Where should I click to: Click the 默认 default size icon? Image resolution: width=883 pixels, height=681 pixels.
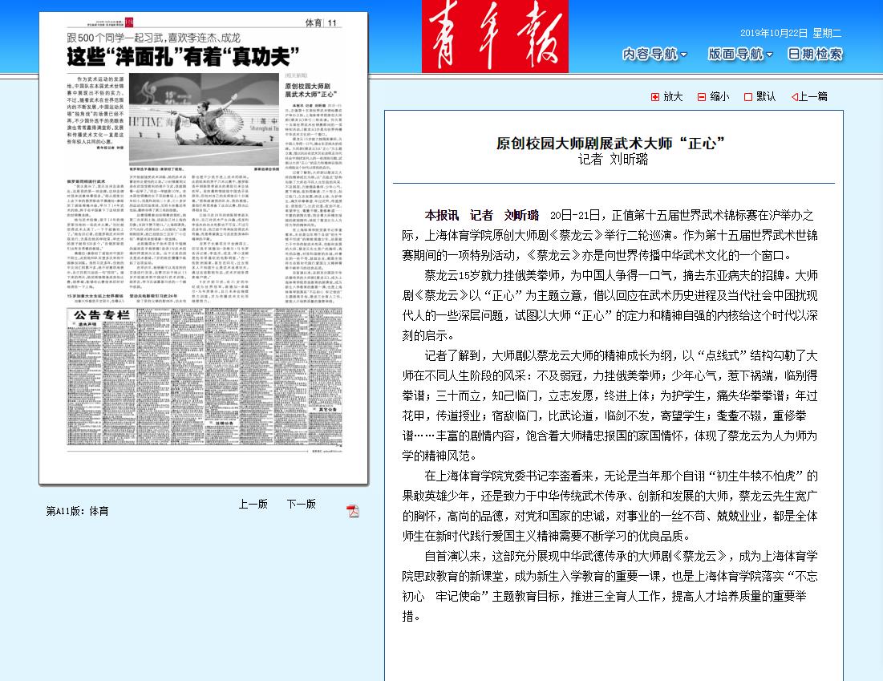tap(748, 97)
